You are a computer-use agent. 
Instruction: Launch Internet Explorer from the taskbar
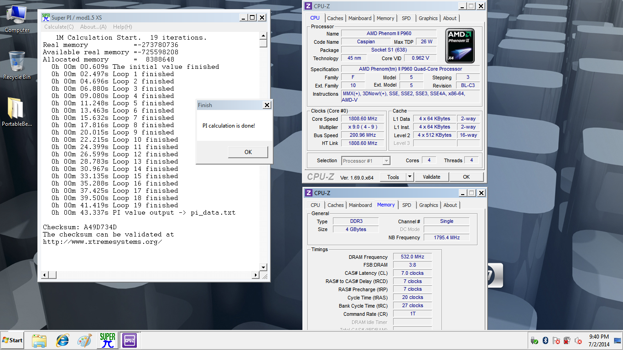62,340
